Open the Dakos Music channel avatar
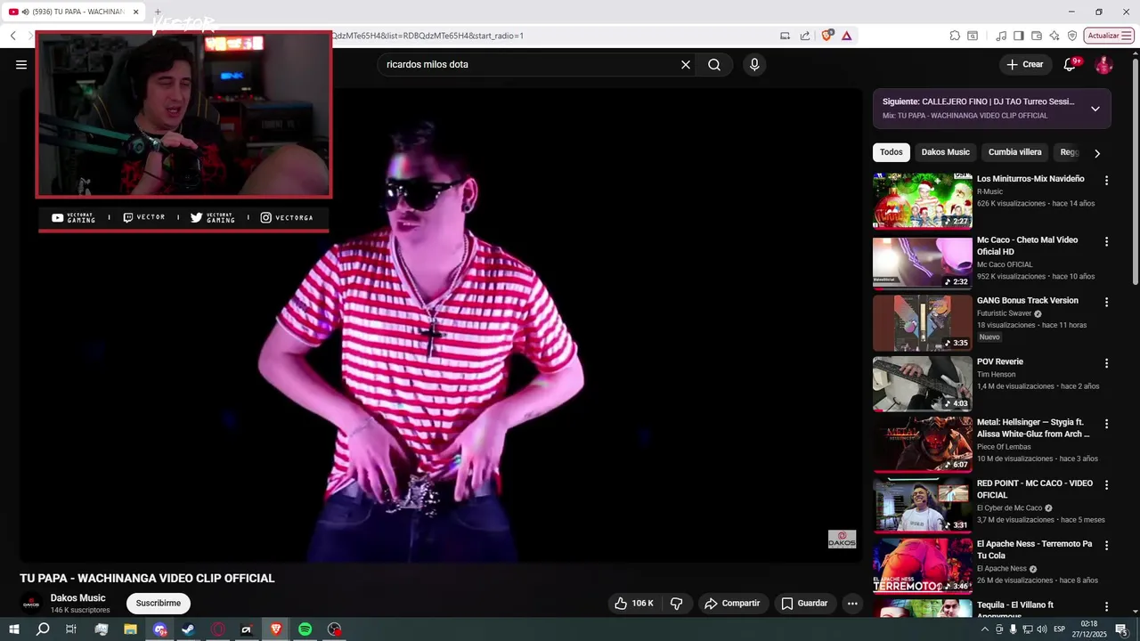This screenshot has width=1140, height=641. (31, 604)
